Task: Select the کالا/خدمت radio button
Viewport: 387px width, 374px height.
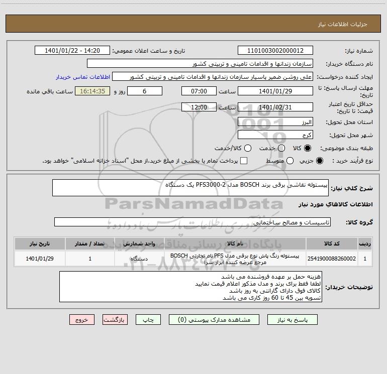Action: point(248,148)
